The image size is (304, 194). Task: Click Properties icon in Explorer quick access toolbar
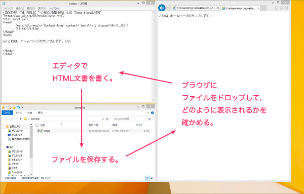click(10, 107)
